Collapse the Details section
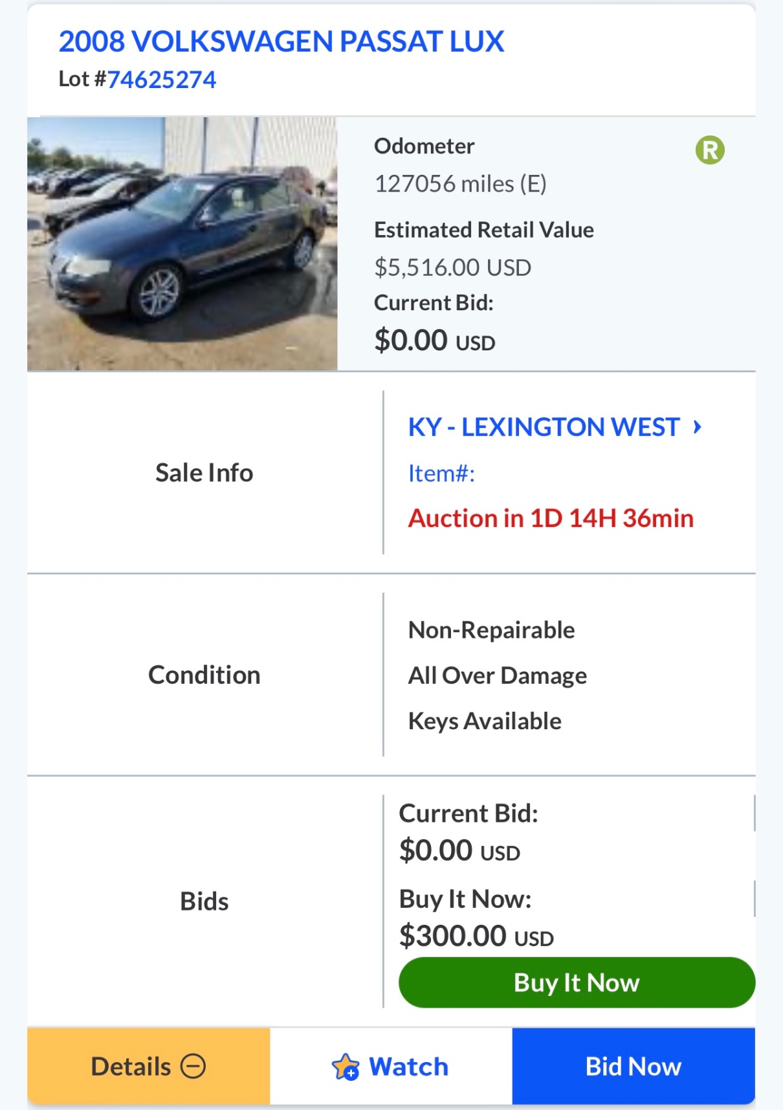The width and height of the screenshot is (783, 1110). coord(148,1066)
